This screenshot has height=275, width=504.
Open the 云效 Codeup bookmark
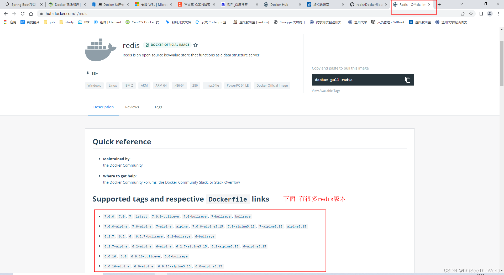pyautogui.click(x=212, y=22)
